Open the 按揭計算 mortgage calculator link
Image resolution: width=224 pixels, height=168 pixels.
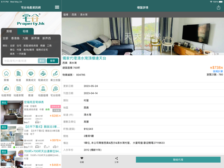click(x=218, y=71)
